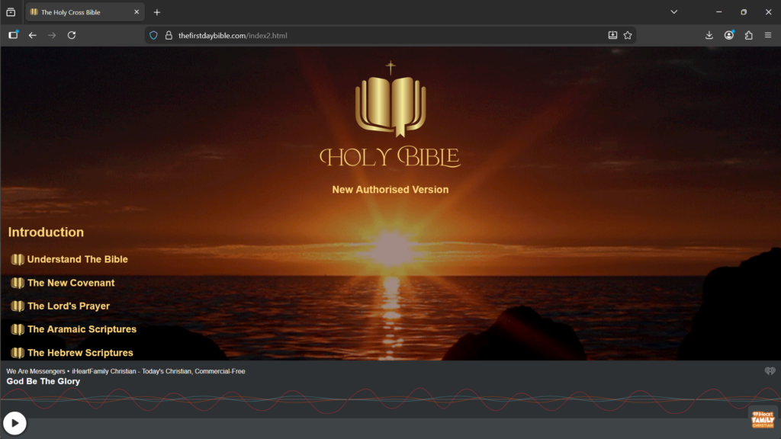Go back to the previous page
Viewport: 781px width, 439px height.
[32, 35]
